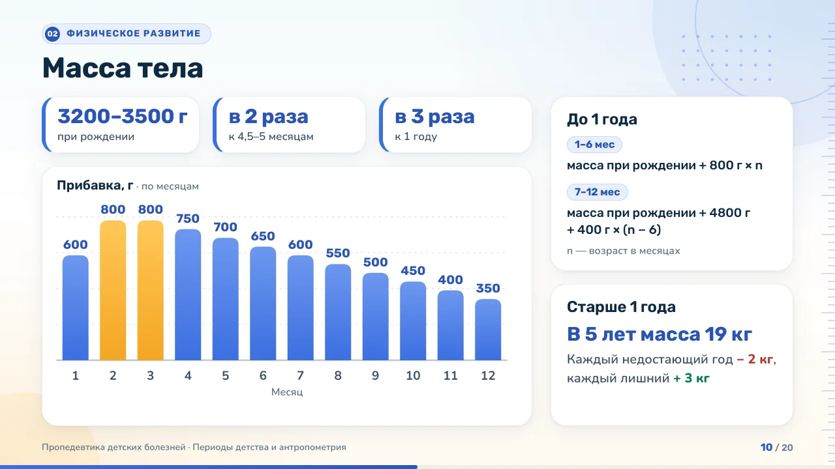This screenshot has width=835, height=469.
Task: Select the "10 / 20" slide counter
Action: coord(777,448)
